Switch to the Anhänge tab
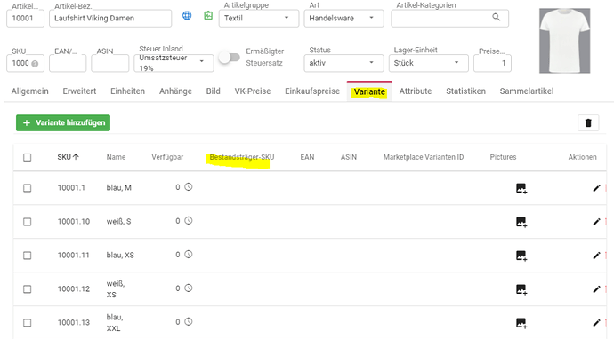 tap(175, 91)
